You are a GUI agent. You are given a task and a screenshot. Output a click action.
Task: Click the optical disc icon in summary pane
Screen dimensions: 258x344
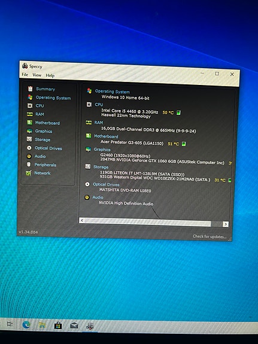(x=87, y=184)
